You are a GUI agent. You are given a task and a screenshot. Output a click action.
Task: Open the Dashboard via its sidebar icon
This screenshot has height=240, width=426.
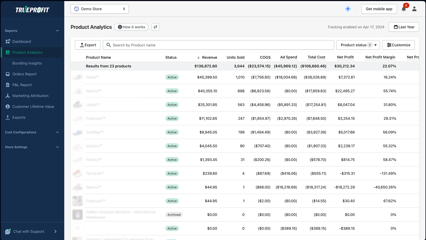(x=8, y=41)
